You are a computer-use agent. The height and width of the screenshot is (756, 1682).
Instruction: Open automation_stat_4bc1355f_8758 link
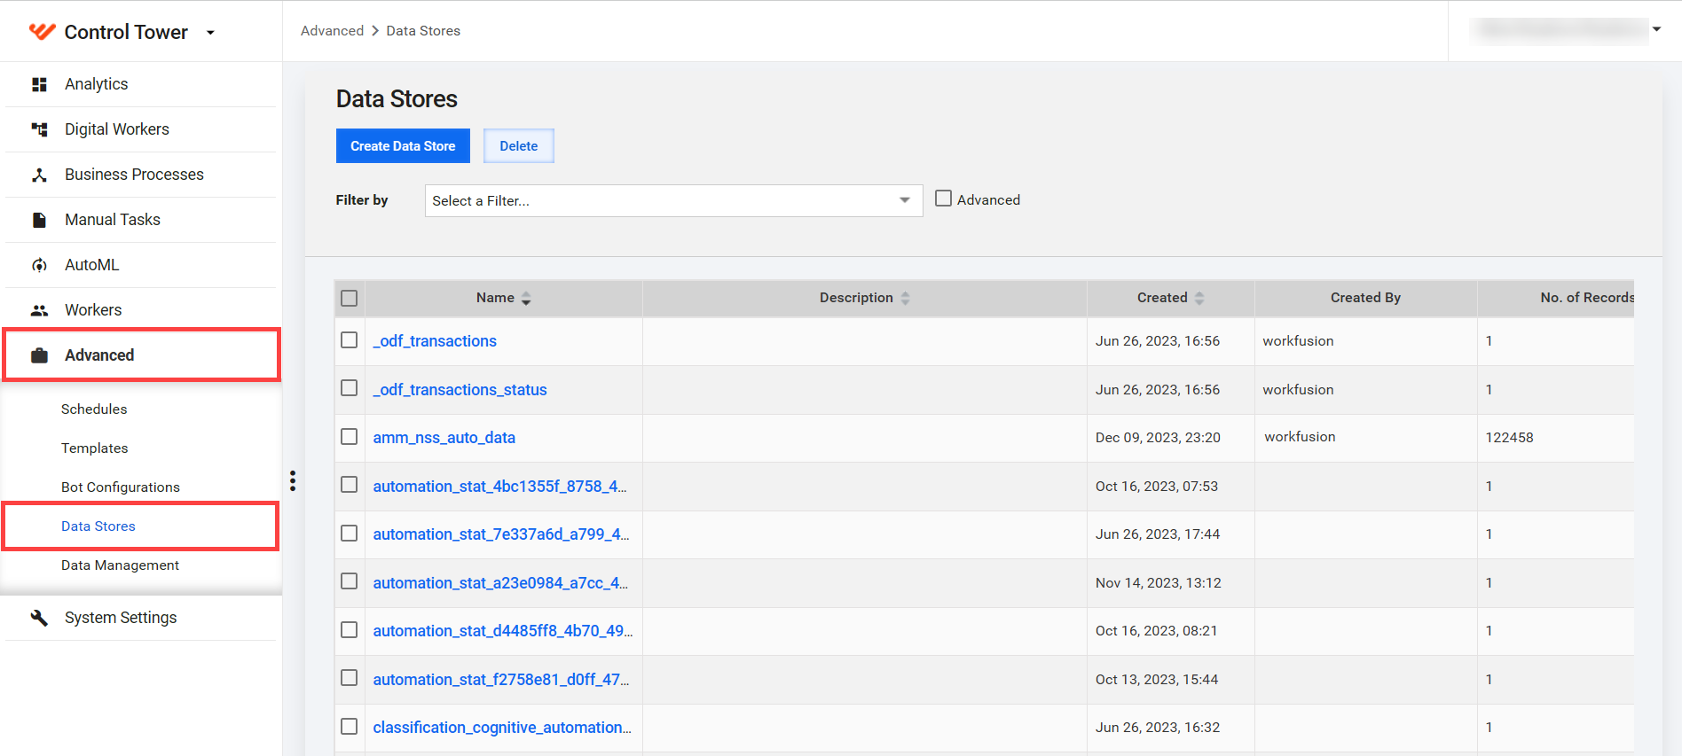click(499, 487)
